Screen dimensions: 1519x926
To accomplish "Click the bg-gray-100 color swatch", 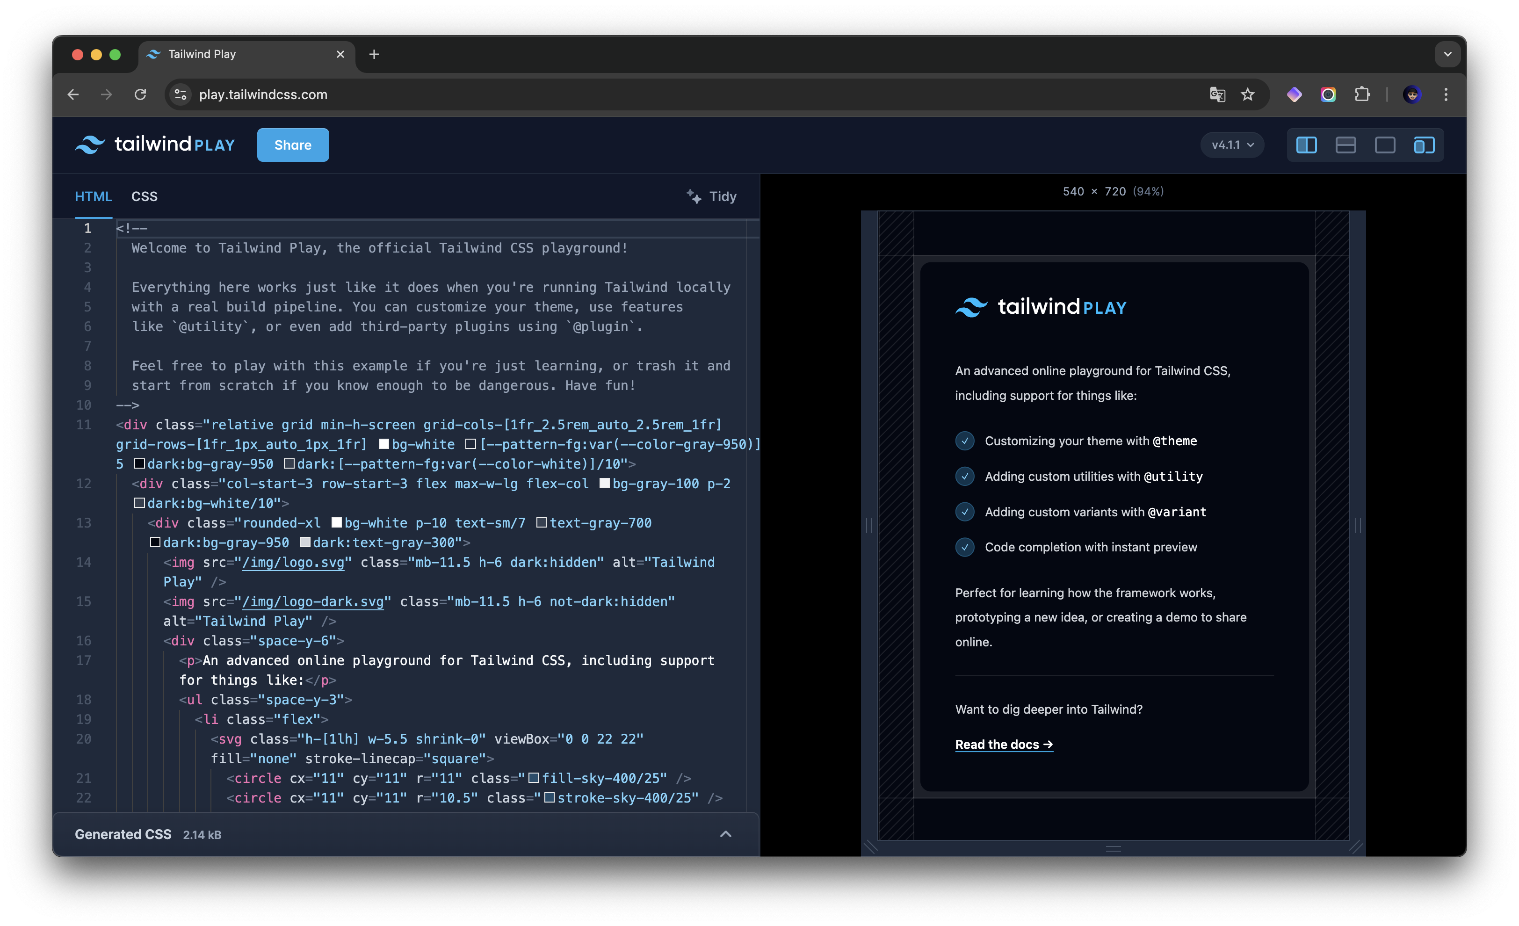I will coord(605,484).
